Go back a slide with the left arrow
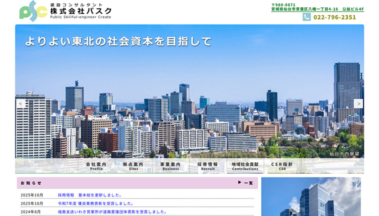Image resolution: width=379 pixels, height=216 pixels. click(21, 104)
